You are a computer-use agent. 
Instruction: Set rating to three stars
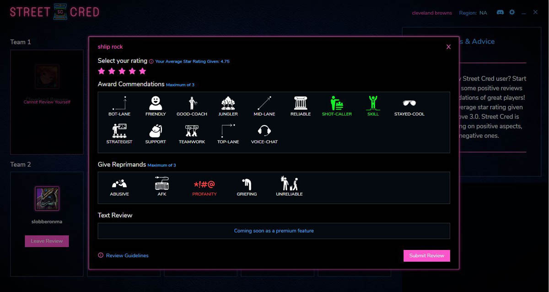click(x=122, y=71)
